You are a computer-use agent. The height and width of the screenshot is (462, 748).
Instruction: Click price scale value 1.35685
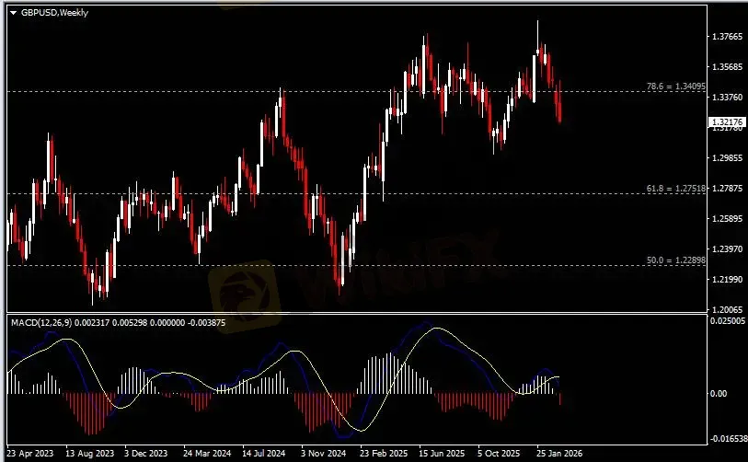tap(727, 67)
